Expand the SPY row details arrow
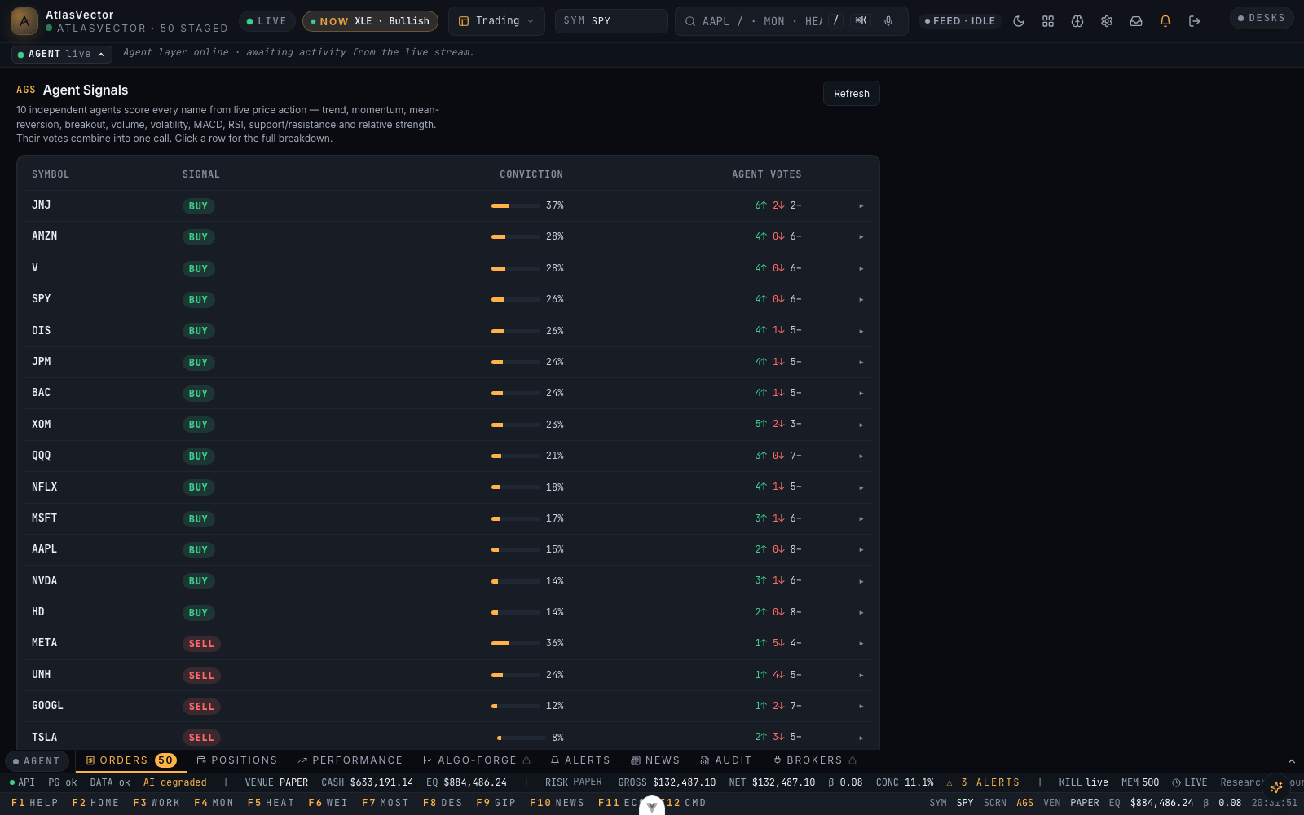1304x815 pixels. [x=861, y=300]
